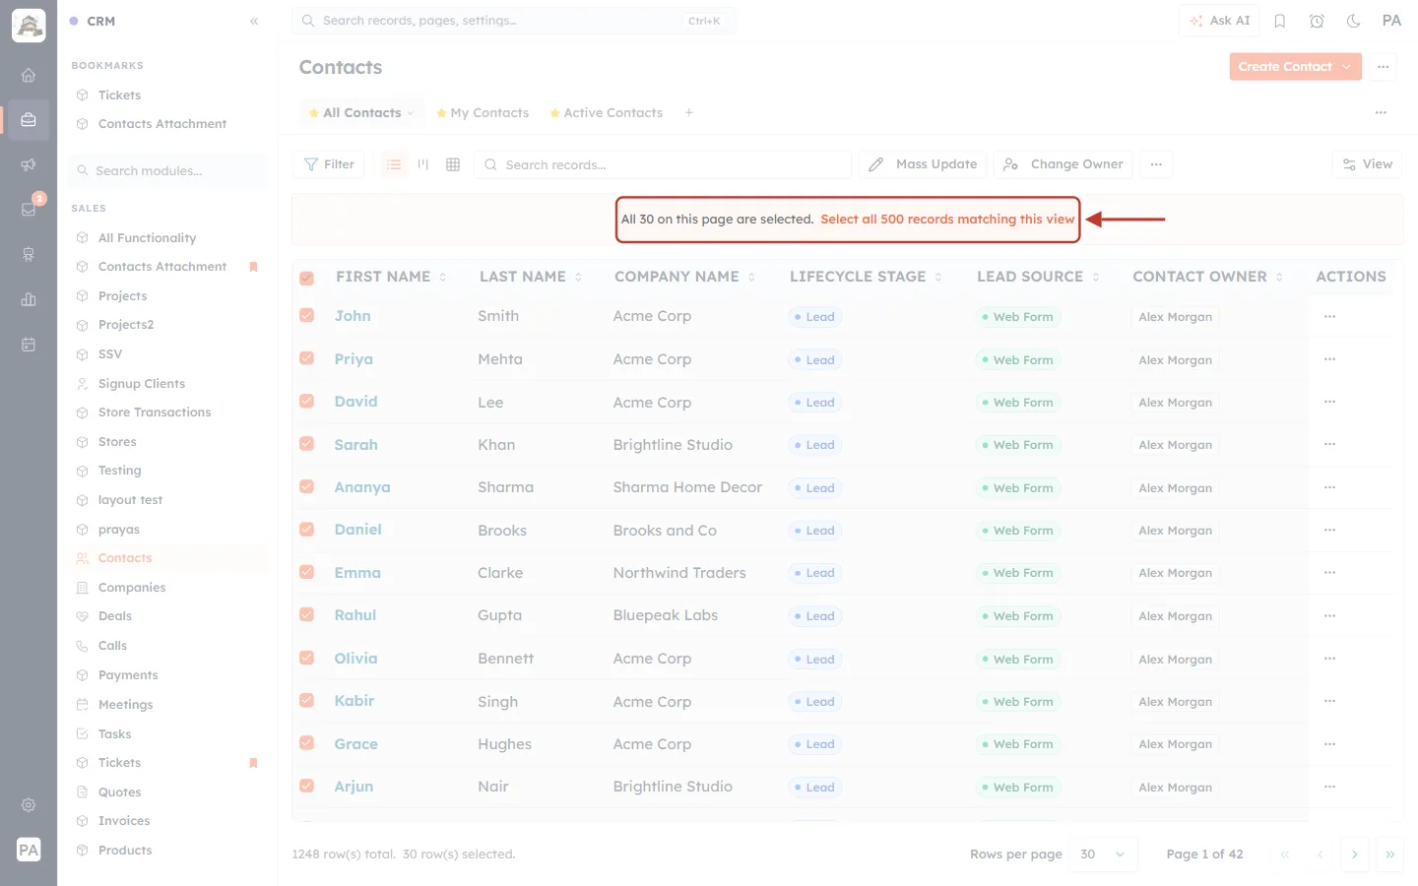
Task: Focus the Search records field
Action: (663, 164)
